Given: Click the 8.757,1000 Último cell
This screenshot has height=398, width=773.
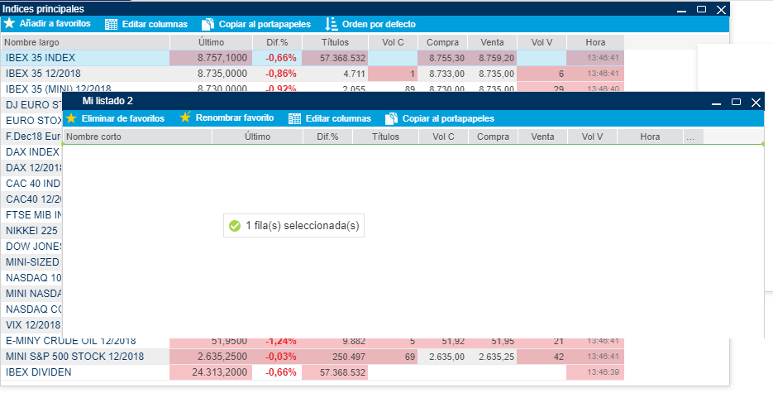Looking at the screenshot, I should pyautogui.click(x=212, y=58).
